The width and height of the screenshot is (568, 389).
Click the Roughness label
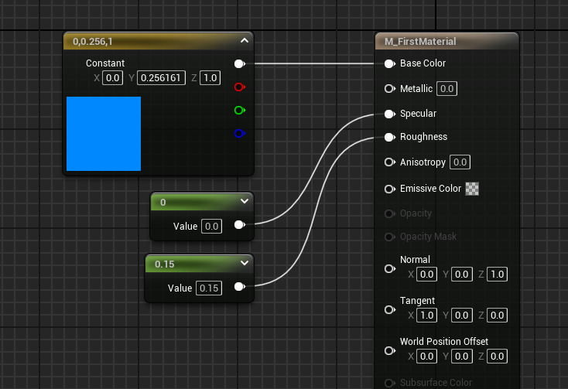coord(423,137)
